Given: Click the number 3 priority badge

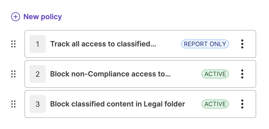Looking at the screenshot, I should pos(38,104).
